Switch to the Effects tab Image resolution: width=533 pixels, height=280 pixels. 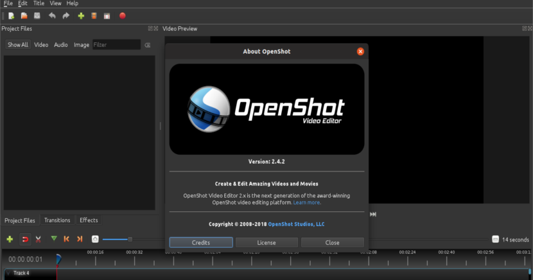[89, 220]
